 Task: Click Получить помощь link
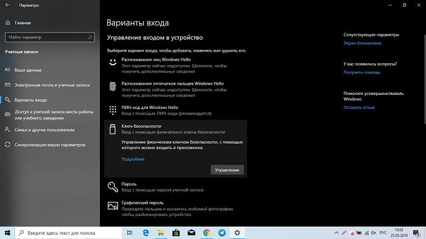(x=362, y=72)
